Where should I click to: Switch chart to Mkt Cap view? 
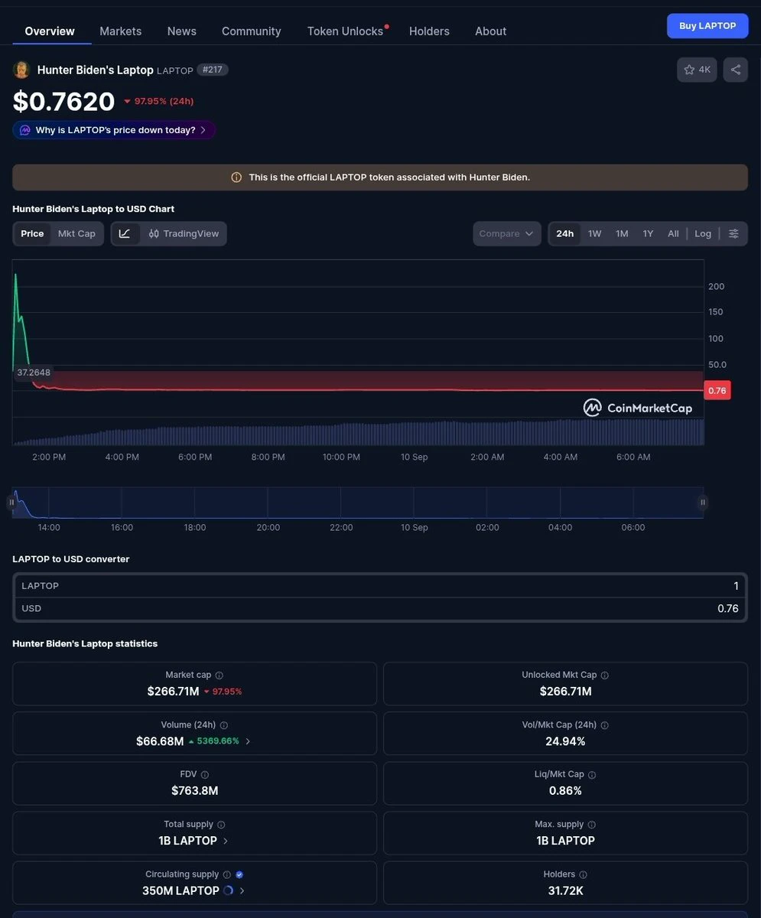tap(76, 233)
